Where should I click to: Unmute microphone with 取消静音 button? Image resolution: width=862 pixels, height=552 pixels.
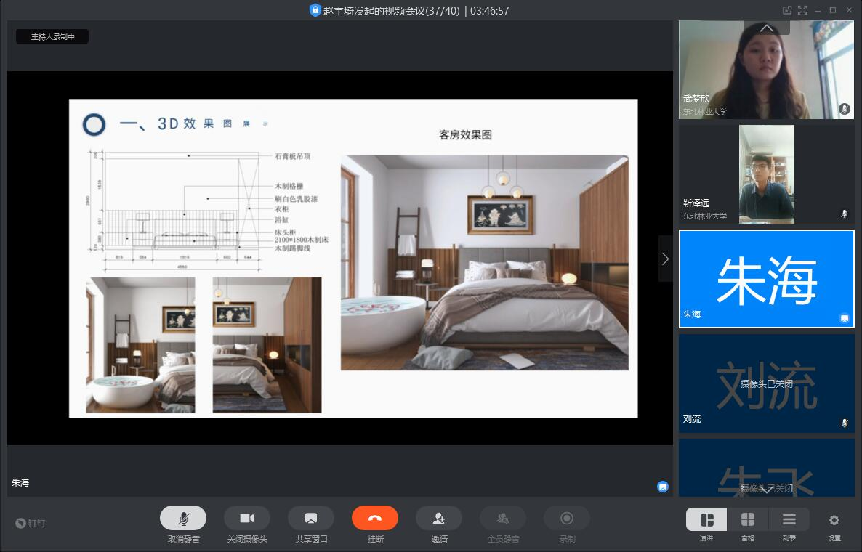pos(183,519)
